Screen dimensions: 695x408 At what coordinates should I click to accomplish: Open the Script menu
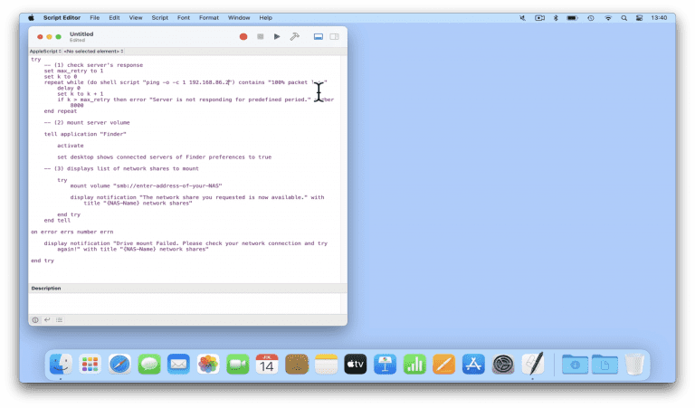159,18
